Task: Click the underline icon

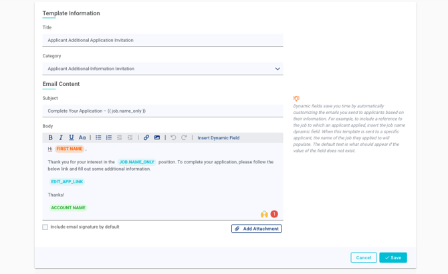Action: point(72,138)
